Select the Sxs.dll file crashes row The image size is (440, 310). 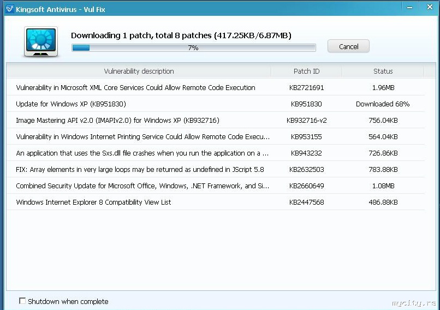pyautogui.click(x=216, y=153)
